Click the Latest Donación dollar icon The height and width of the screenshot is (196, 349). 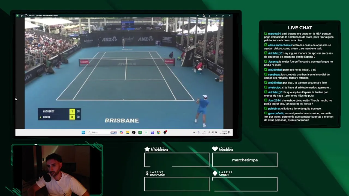point(147,173)
